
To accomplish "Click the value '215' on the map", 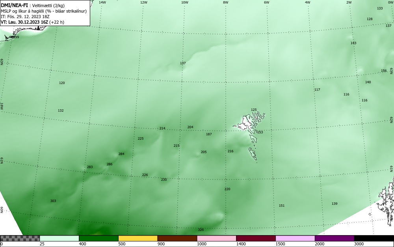I will coord(177,146).
